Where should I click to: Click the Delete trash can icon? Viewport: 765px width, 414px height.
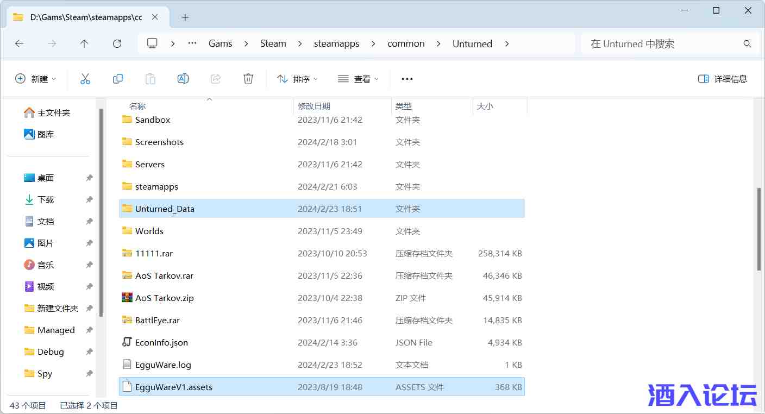[248, 79]
